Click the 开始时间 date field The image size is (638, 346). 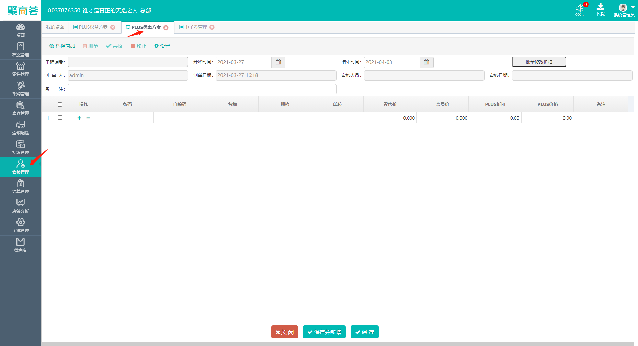(x=243, y=62)
